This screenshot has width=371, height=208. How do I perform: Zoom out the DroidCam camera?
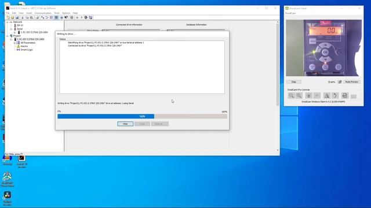click(291, 95)
